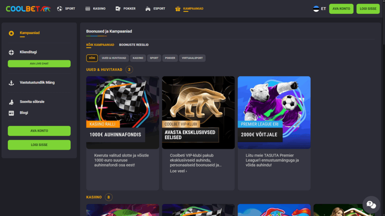385x216 pixels.
Task: Click the dice Kasiino icon in top navigation
Action: click(87, 8)
